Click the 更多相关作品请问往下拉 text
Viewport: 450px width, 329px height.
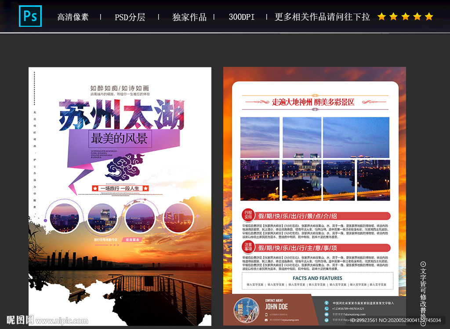tap(322, 17)
